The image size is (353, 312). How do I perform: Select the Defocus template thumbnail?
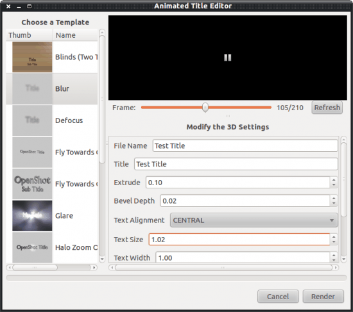(x=32, y=120)
